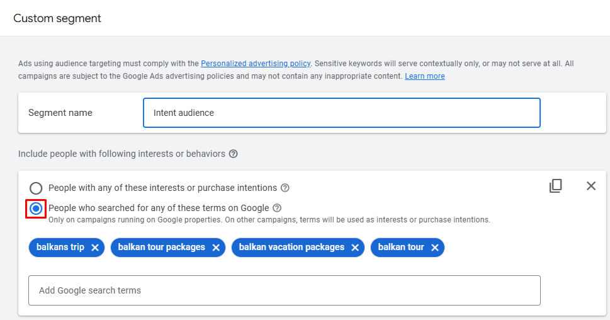610x320 pixels.
Task: Remove the 'balkan tour' chip
Action: [435, 248]
